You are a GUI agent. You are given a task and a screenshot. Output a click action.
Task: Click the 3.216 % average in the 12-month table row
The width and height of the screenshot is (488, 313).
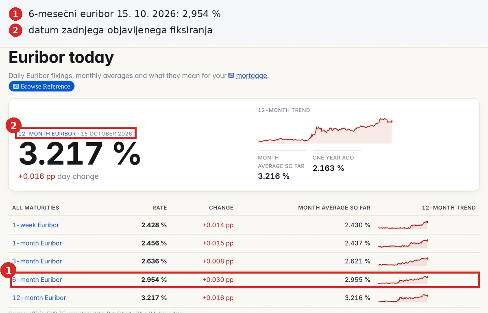pyautogui.click(x=357, y=298)
